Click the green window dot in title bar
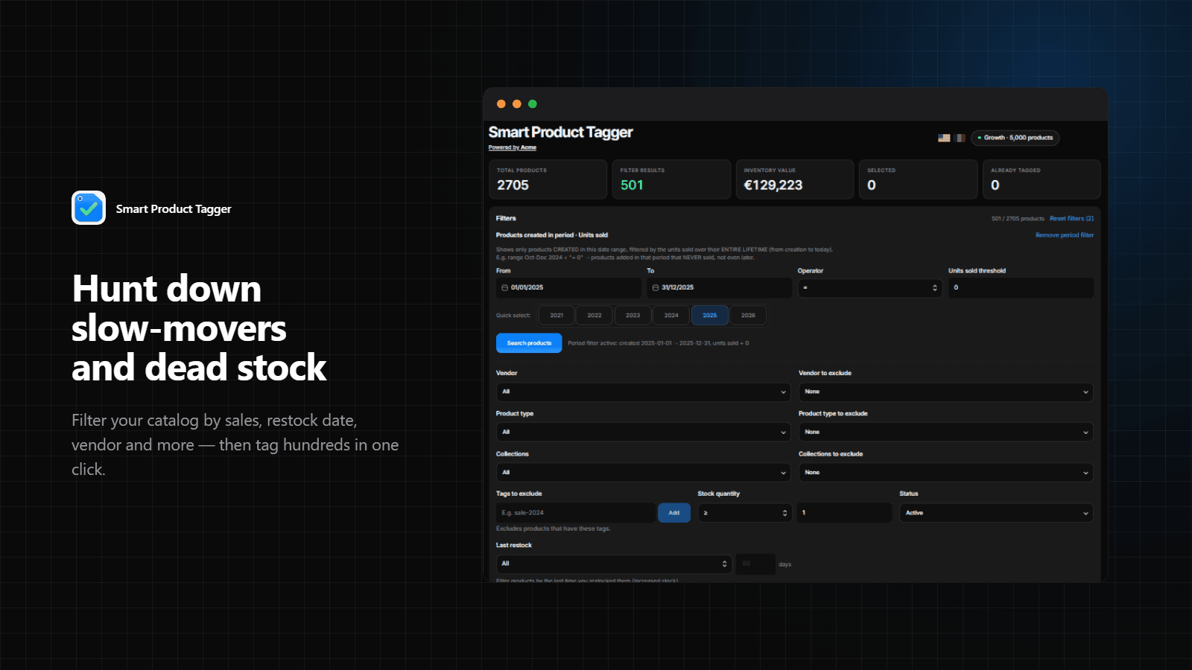This screenshot has width=1192, height=670. pyautogui.click(x=533, y=104)
